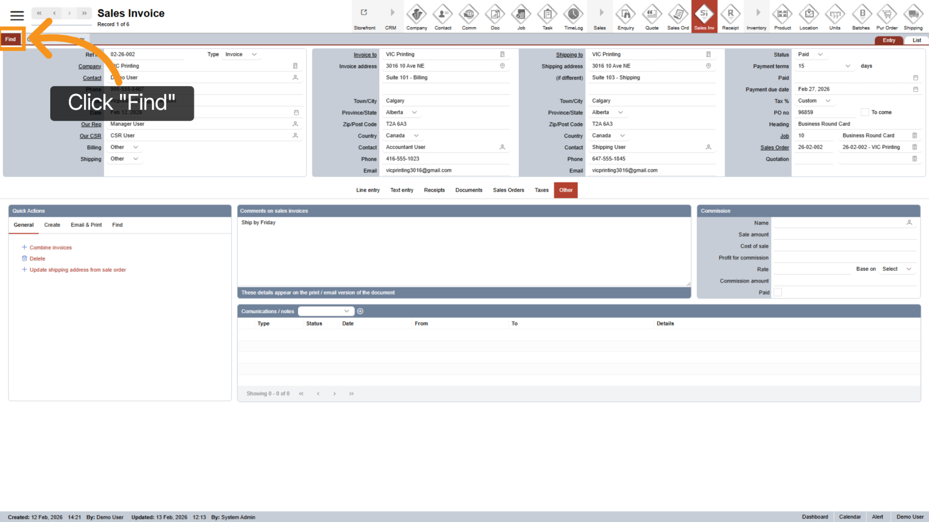Toggle the commission Paid checkbox
The height and width of the screenshot is (522, 929).
pos(777,292)
